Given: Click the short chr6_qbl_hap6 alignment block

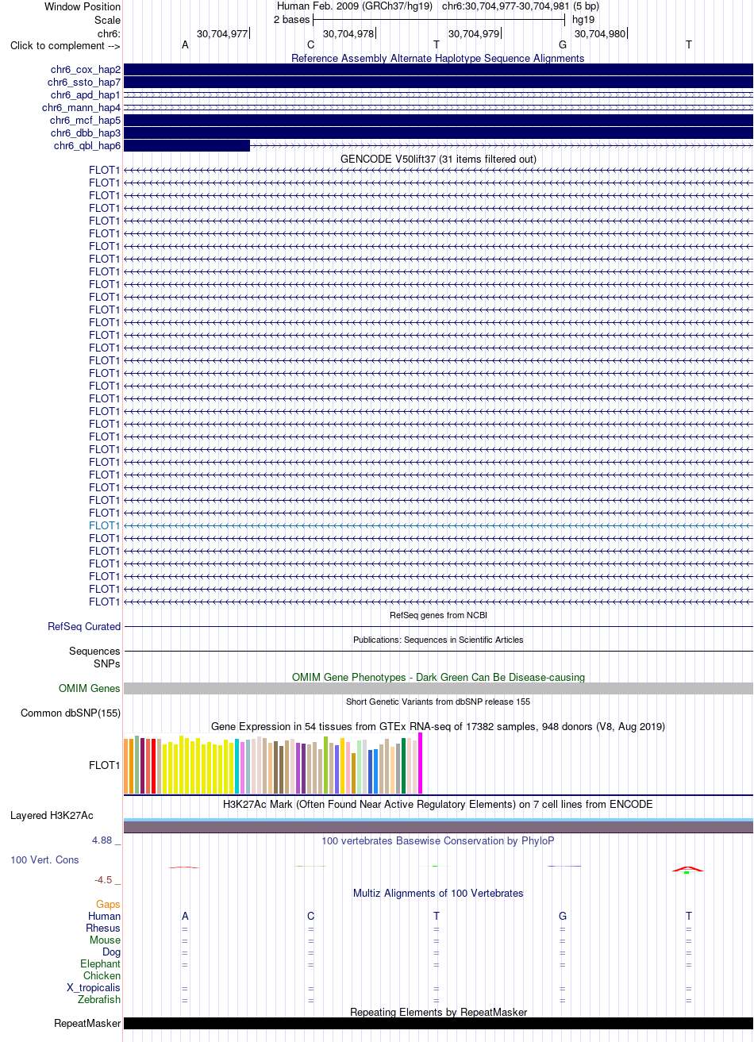Looking at the screenshot, I should tap(187, 146).
